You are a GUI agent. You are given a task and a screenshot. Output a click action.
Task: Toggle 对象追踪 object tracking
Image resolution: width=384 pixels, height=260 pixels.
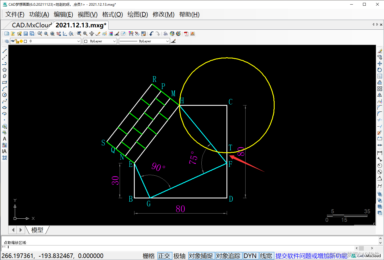(x=228, y=256)
